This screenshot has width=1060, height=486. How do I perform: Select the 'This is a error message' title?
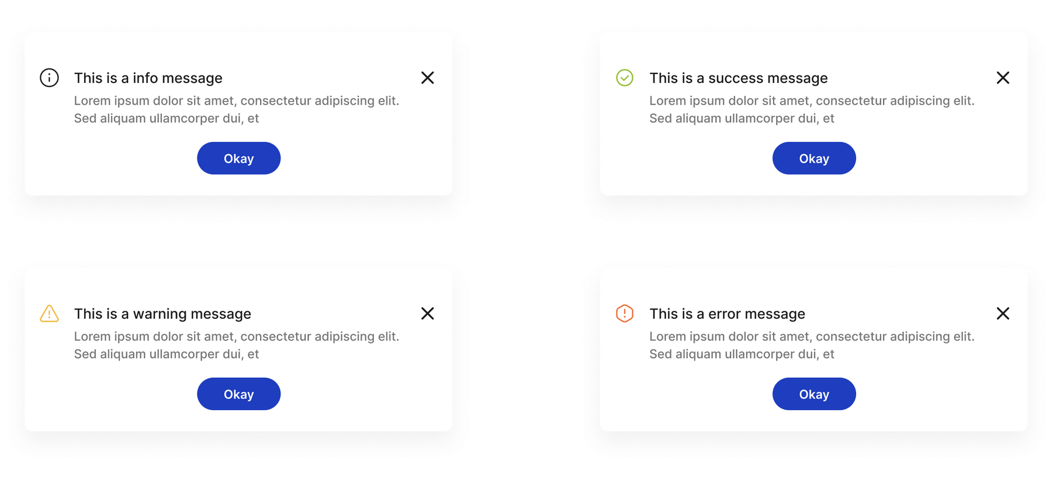(x=728, y=314)
